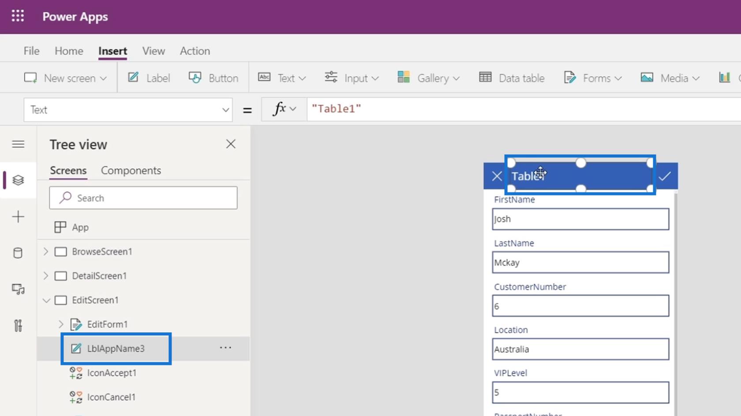Open the Text controls dropdown
The image size is (741, 416).
pyautogui.click(x=282, y=78)
